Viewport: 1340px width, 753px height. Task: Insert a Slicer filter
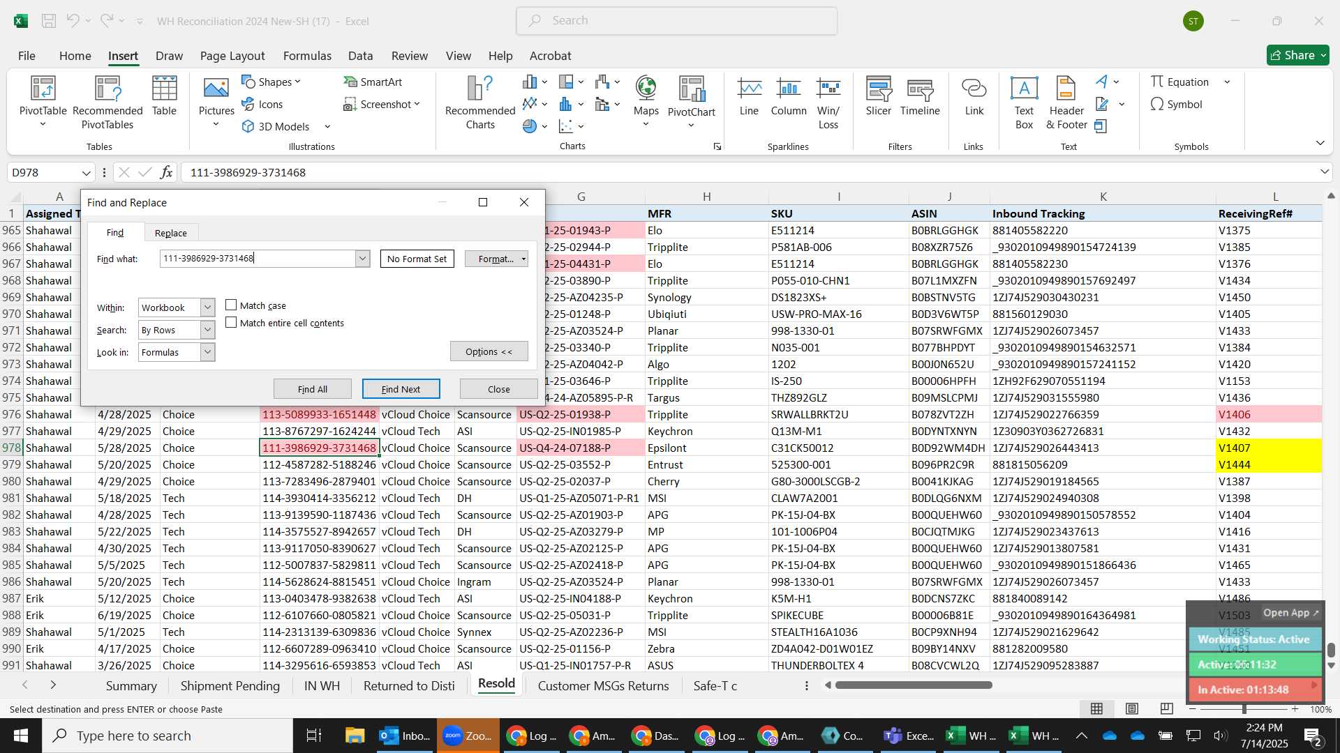pyautogui.click(x=878, y=96)
